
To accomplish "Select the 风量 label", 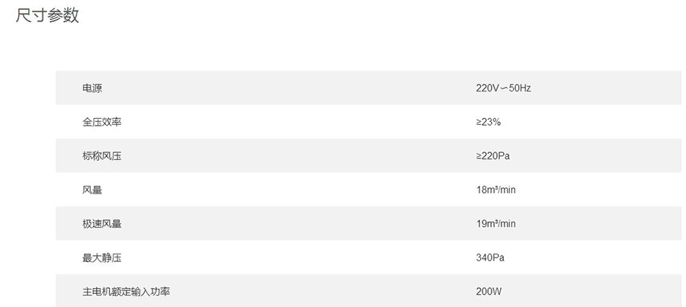I will coord(92,190).
